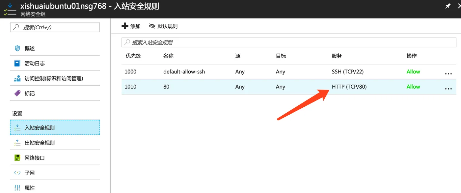461x193 pixels.
Task: Select priority 1010 cell
Action: (130, 87)
